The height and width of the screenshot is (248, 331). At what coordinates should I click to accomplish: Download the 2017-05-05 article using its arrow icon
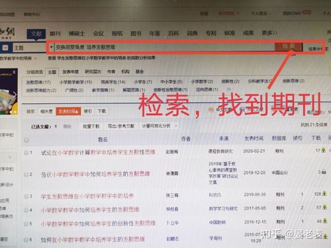[324, 207]
